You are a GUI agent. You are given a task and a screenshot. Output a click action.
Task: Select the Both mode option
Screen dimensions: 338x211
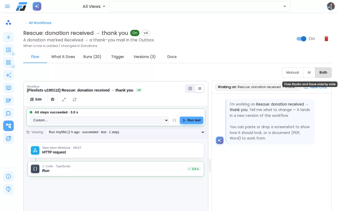[x=323, y=73]
